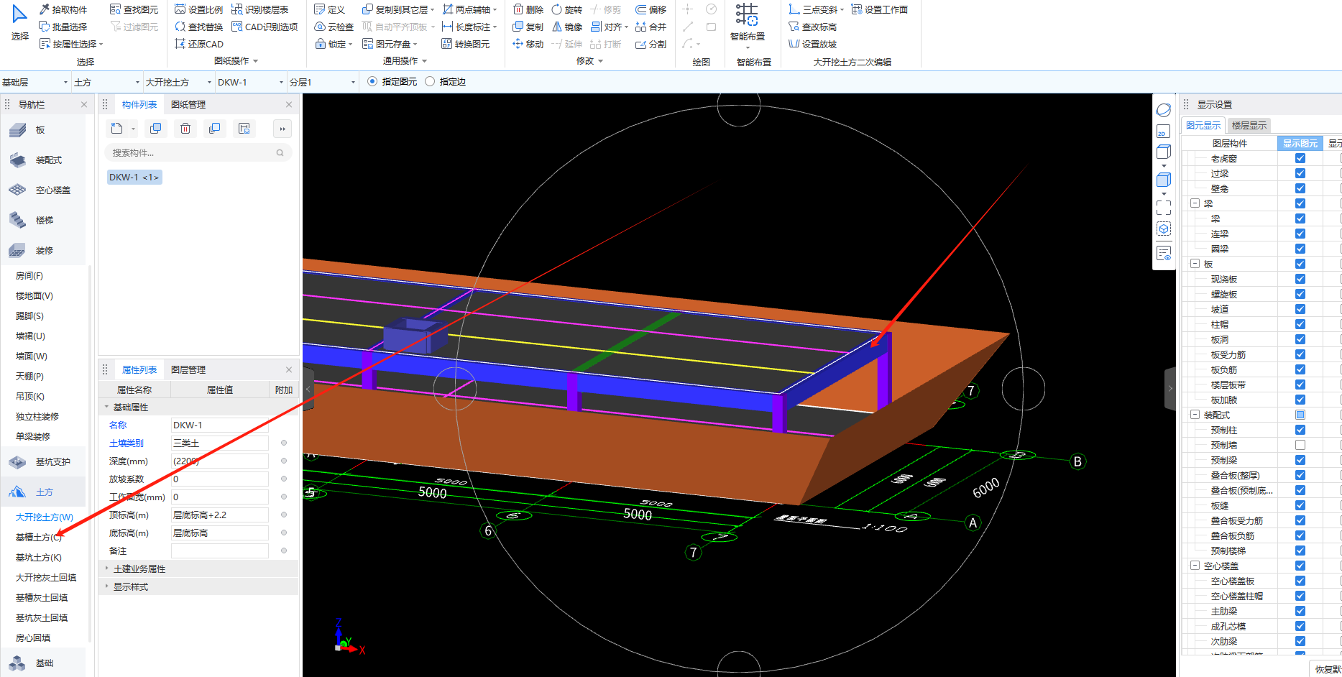Click the 合并 tool

click(x=651, y=27)
